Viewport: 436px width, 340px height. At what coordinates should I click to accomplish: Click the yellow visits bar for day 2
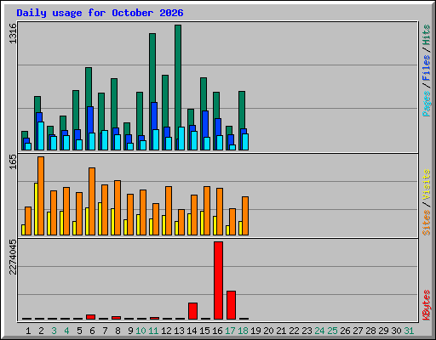point(36,209)
